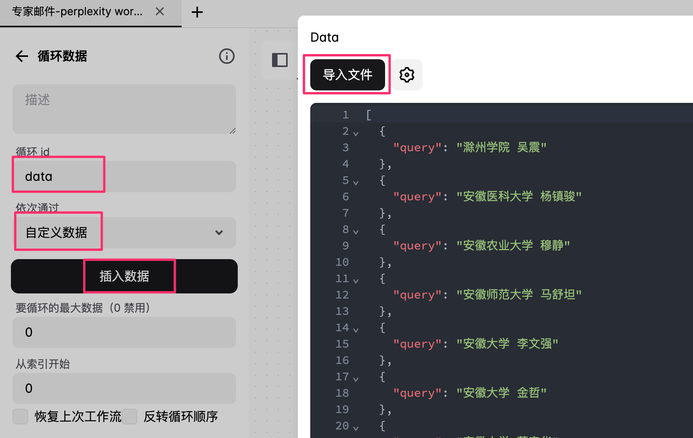Open the 自定义数据 dropdown
693x438 pixels.
124,233
